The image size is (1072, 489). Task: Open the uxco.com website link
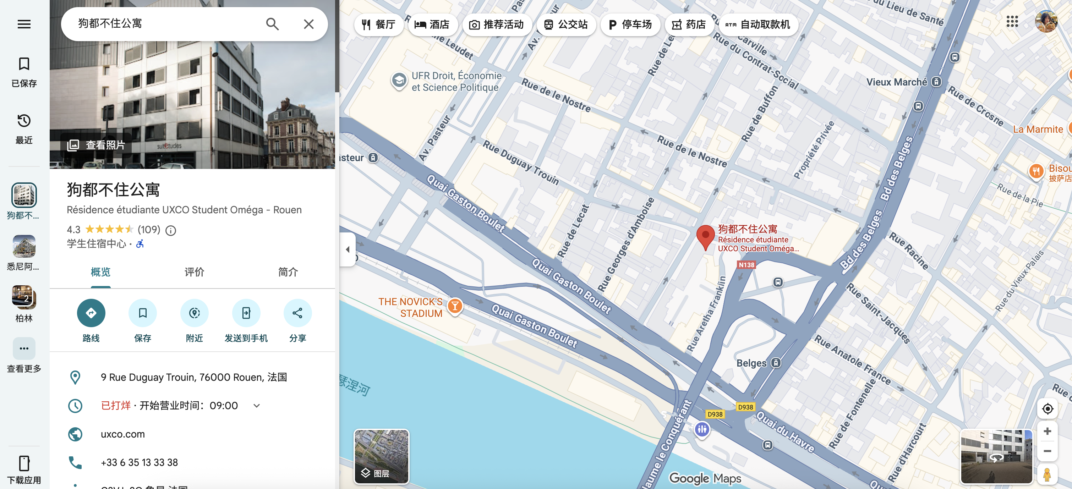pyautogui.click(x=123, y=434)
